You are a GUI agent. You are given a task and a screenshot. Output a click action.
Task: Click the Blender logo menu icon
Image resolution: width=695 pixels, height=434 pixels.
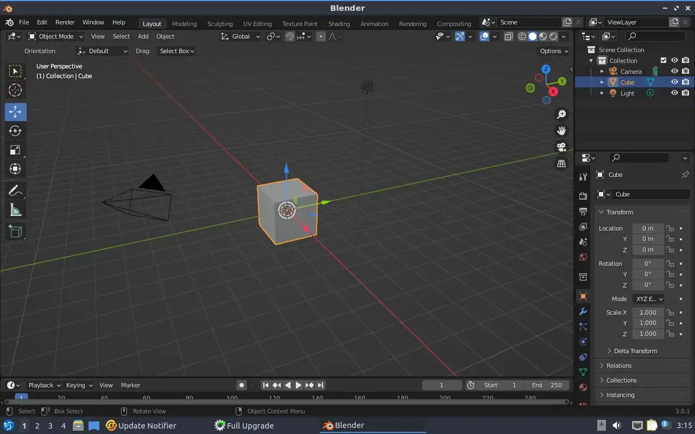9,22
